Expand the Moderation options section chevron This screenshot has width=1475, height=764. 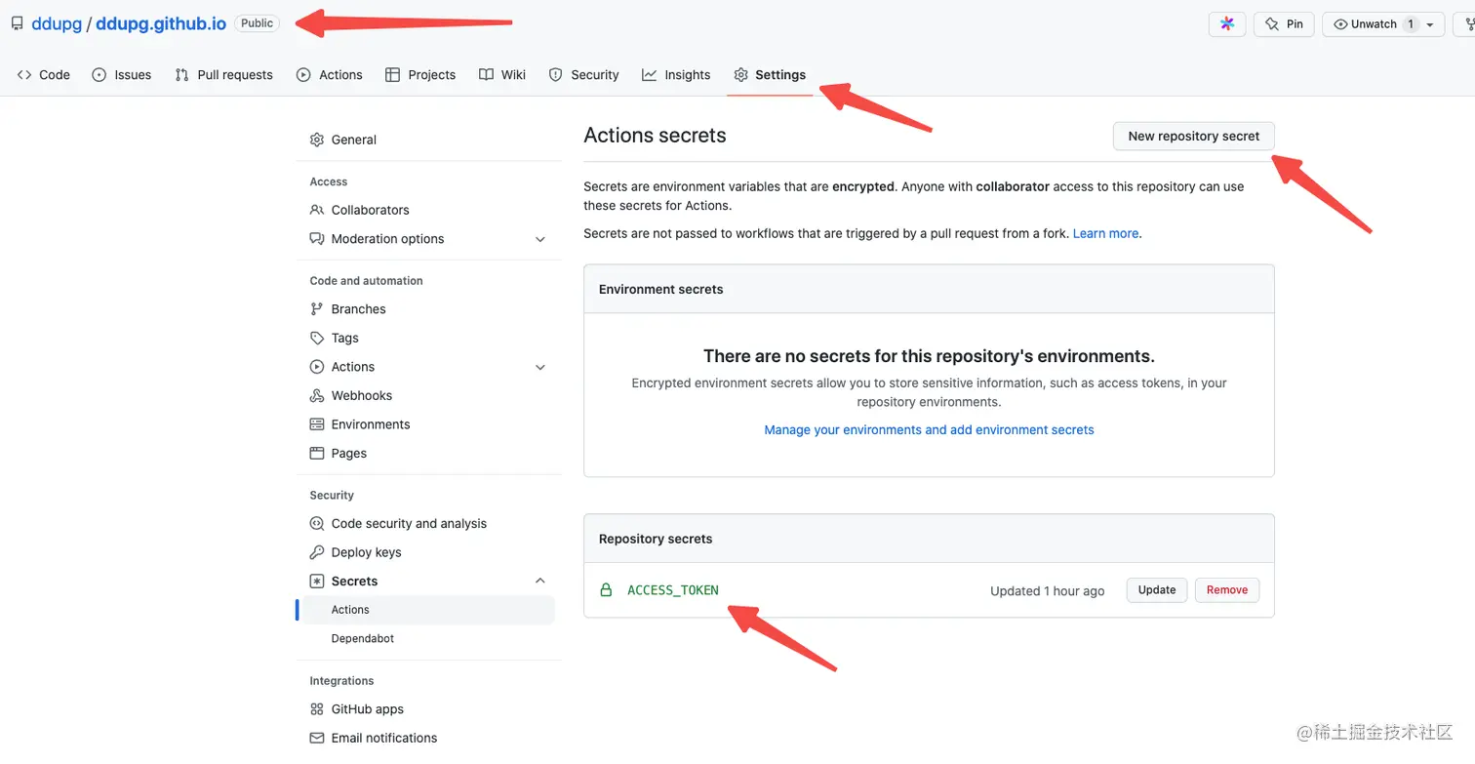(540, 239)
